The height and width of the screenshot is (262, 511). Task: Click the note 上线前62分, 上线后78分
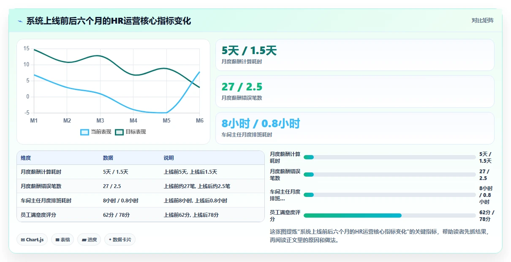tap(191, 215)
